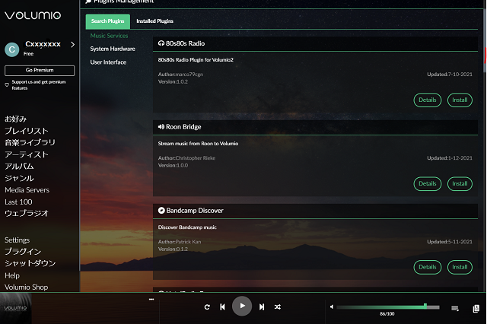Open Settings in sidebar
This screenshot has width=487, height=324.
pyautogui.click(x=17, y=240)
